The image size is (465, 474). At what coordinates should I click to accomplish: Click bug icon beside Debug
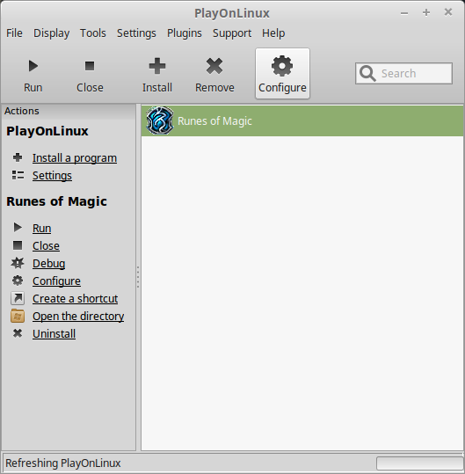pos(18,263)
